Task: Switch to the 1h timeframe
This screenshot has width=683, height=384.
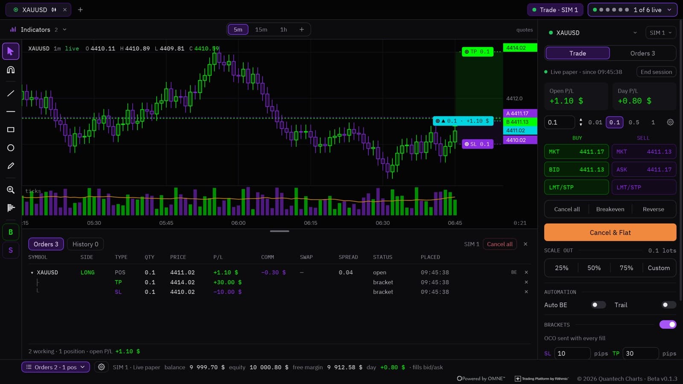Action: pyautogui.click(x=283, y=29)
